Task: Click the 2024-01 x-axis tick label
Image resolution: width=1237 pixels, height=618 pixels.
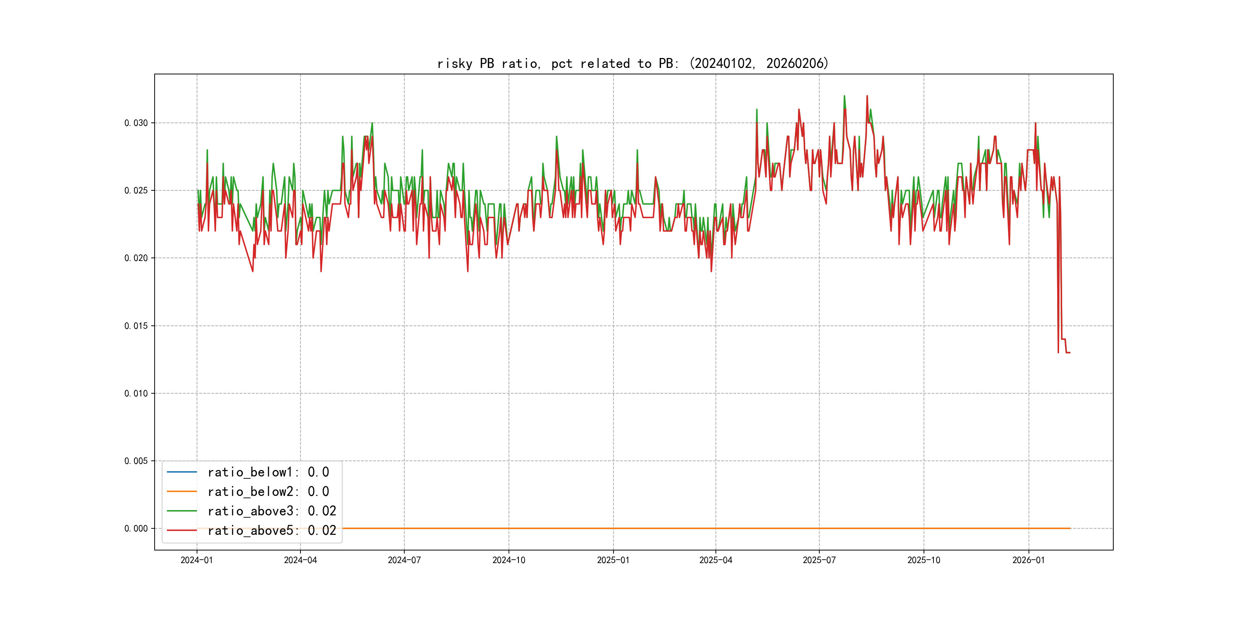Action: click(196, 560)
